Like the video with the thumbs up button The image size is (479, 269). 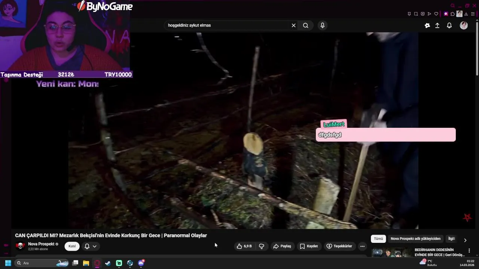click(244, 246)
